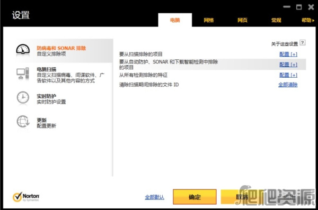
Task: Click the 实时防护设置 subtitle text
Action: (x=51, y=102)
